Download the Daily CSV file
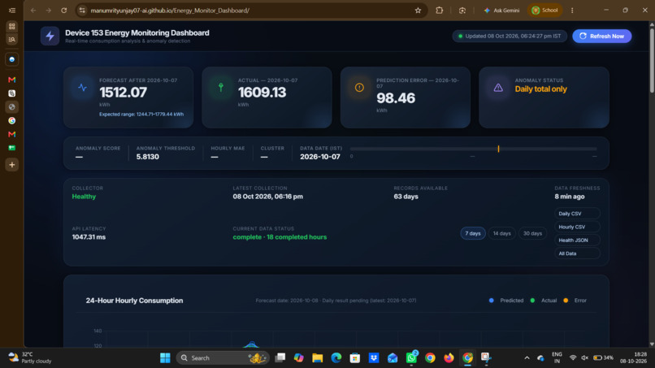 pos(577,214)
